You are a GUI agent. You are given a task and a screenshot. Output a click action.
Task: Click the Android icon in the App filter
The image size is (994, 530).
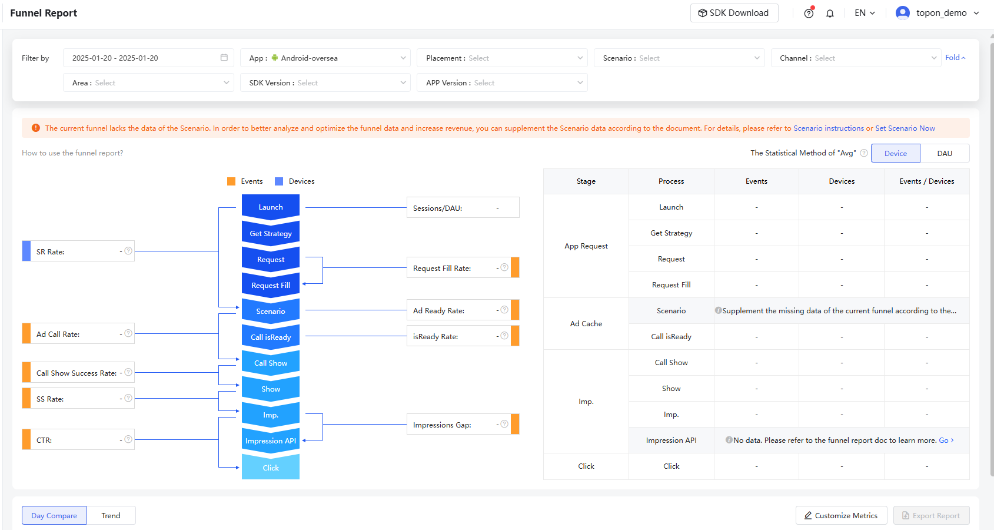(275, 58)
